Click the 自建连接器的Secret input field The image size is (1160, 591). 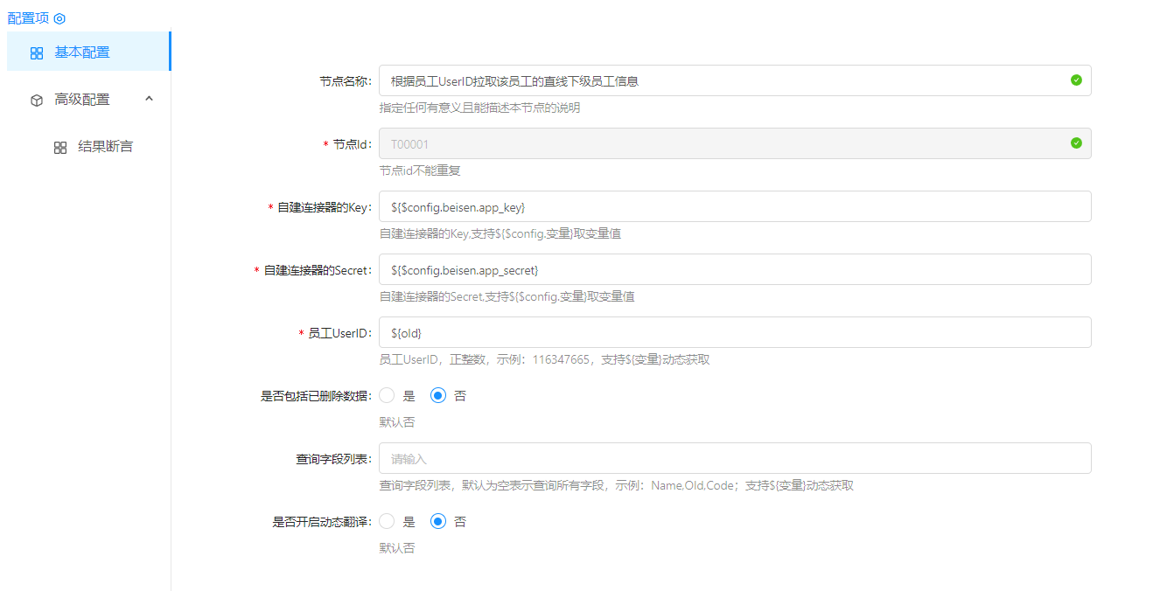pos(735,269)
